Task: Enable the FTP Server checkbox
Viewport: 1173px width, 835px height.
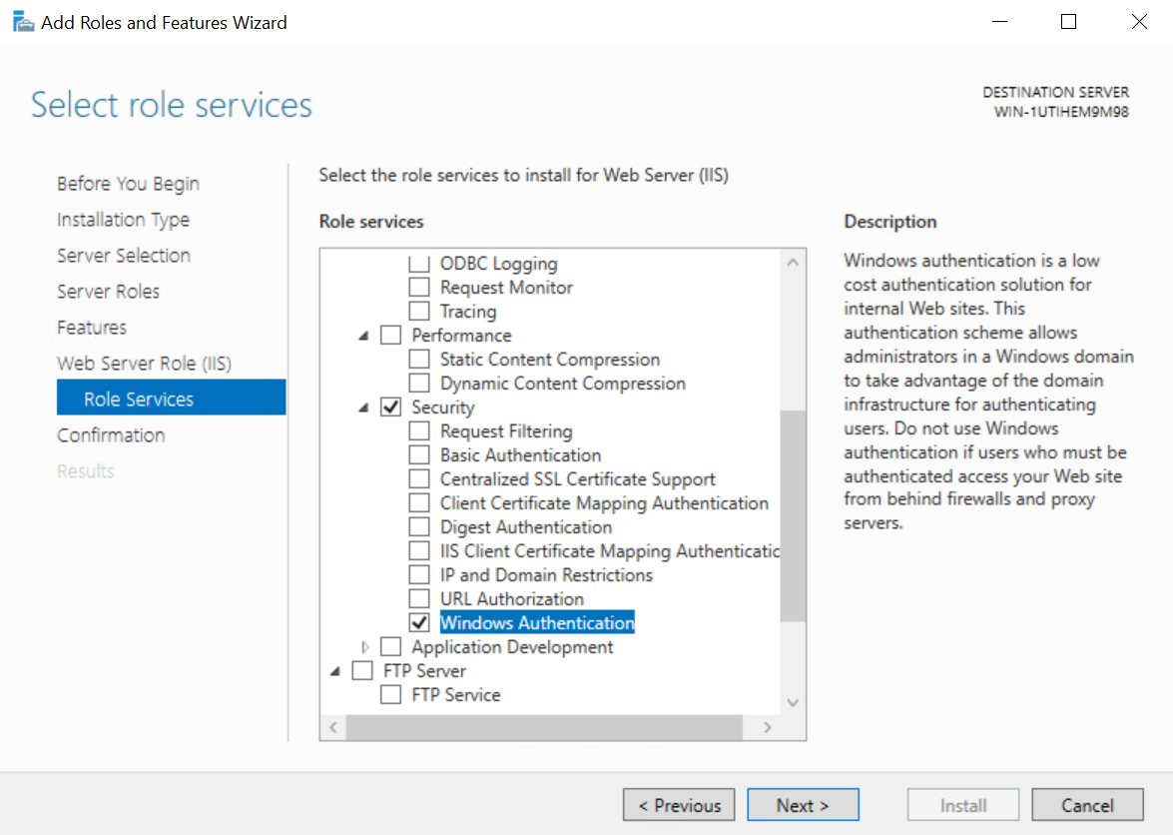Action: [362, 670]
